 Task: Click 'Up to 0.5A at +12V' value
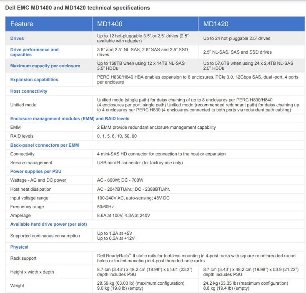click(116, 238)
